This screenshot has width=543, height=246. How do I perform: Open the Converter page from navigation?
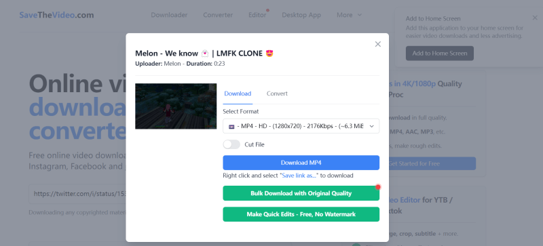[218, 15]
